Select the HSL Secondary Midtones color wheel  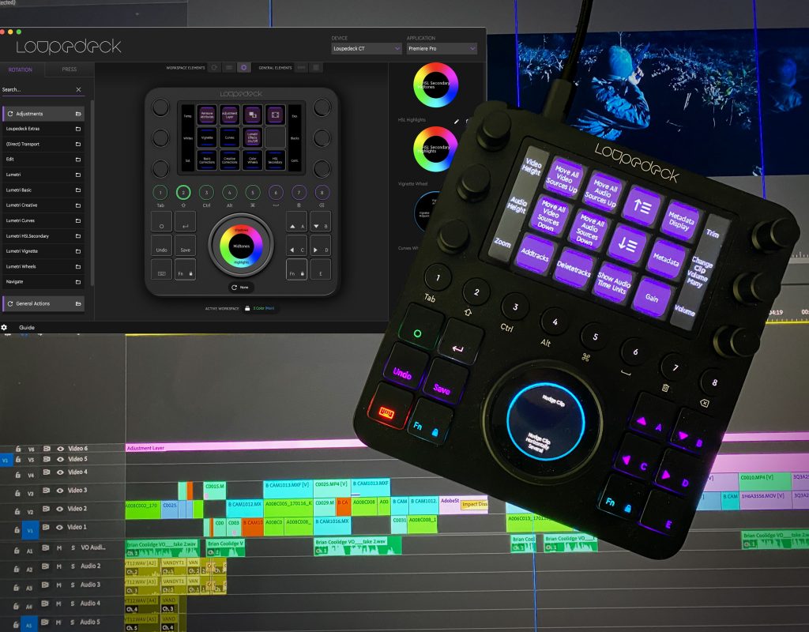(x=436, y=85)
